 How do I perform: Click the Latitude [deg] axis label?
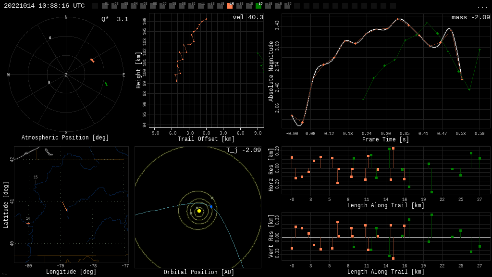[6, 205]
